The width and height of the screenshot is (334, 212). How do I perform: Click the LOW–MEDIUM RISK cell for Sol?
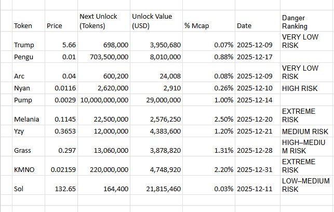click(x=305, y=186)
